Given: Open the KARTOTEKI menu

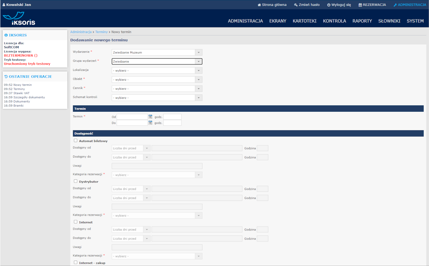Looking at the screenshot, I should [304, 21].
